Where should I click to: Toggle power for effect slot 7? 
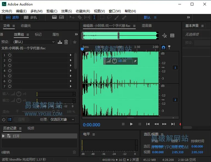[10, 86]
